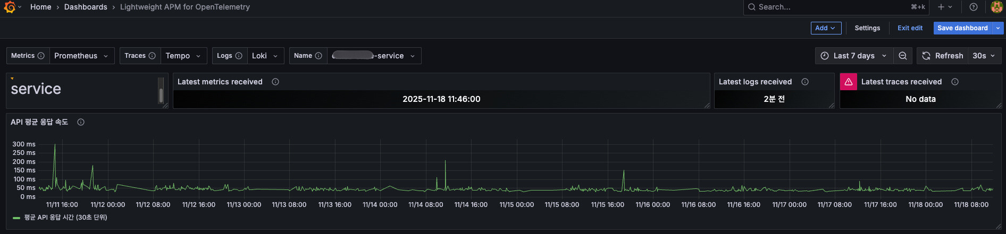
Task: Click the Save dashboard button
Action: click(962, 28)
